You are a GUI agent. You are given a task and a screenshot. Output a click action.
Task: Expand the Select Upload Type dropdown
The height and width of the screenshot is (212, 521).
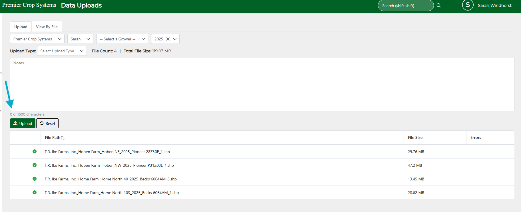(62, 51)
